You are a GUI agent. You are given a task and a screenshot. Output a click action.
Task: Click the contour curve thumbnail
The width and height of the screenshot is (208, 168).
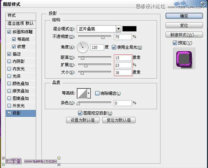click(82, 93)
